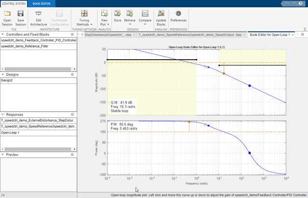The width and height of the screenshot is (308, 198).
Task: Click the Store design icon
Action: pyautogui.click(x=118, y=14)
